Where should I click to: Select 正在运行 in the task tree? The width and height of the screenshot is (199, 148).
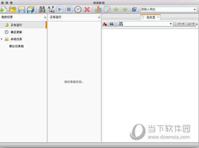point(23,25)
